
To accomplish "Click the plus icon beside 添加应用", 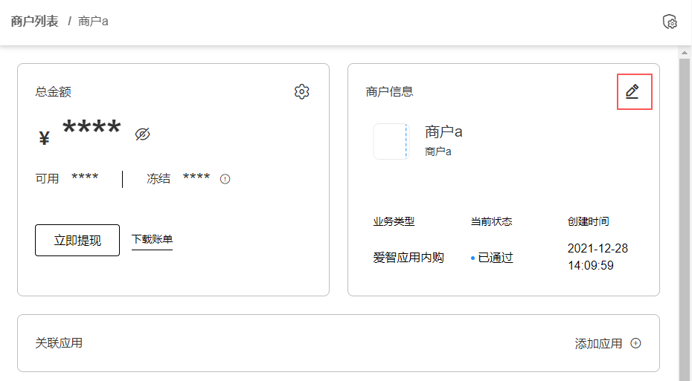I will pos(635,343).
